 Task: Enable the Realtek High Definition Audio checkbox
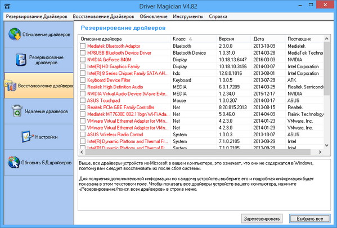pyautogui.click(x=83, y=87)
